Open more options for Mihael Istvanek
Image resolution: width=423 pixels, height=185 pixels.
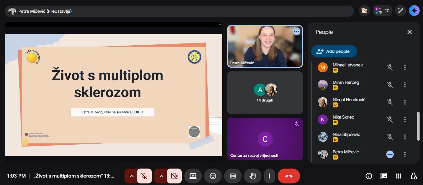click(x=405, y=67)
